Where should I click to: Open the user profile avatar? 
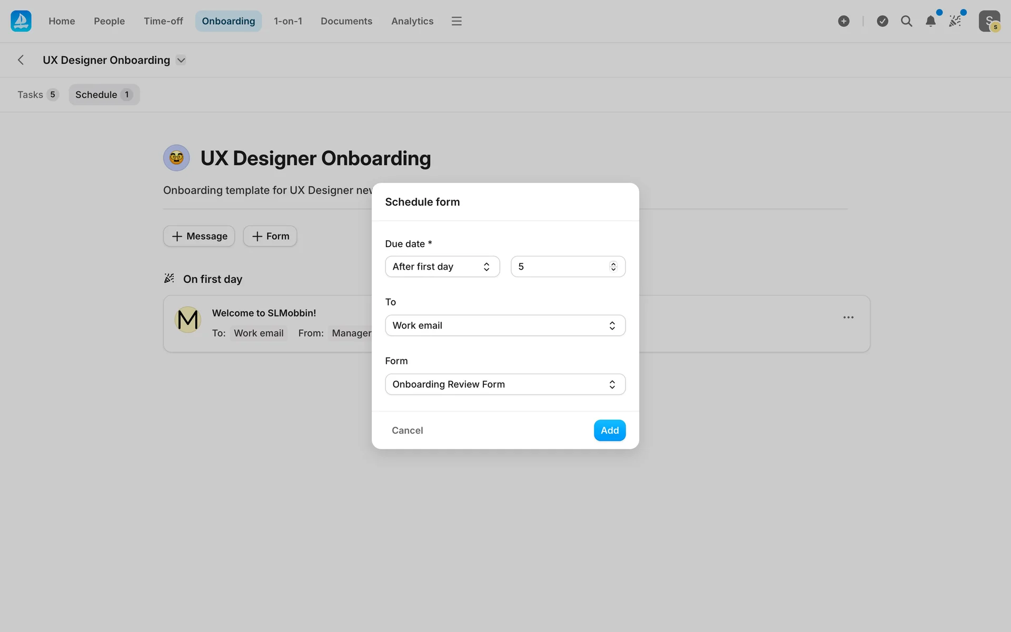[x=989, y=21]
